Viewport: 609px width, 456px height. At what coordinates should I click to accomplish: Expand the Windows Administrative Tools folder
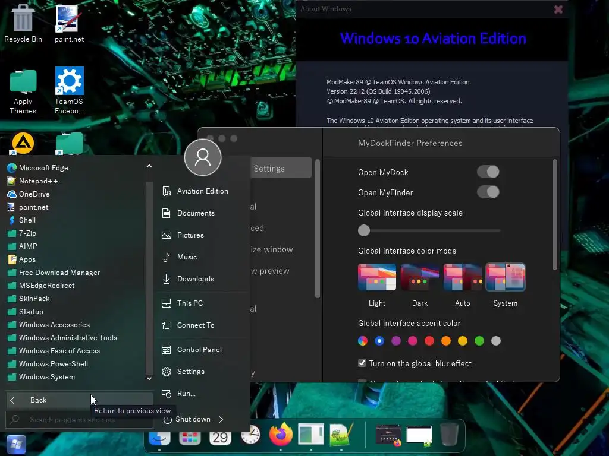[62, 338]
